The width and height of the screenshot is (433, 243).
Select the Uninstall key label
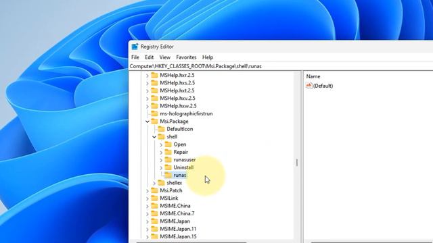pos(183,167)
